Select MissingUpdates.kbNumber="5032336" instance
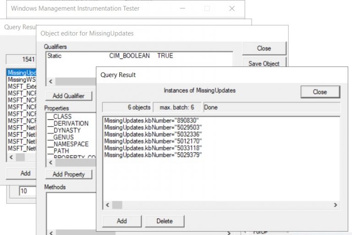352x235 pixels. [153, 134]
